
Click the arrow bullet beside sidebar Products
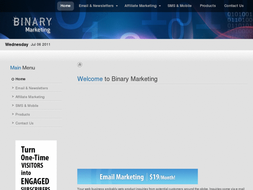coord(13,114)
